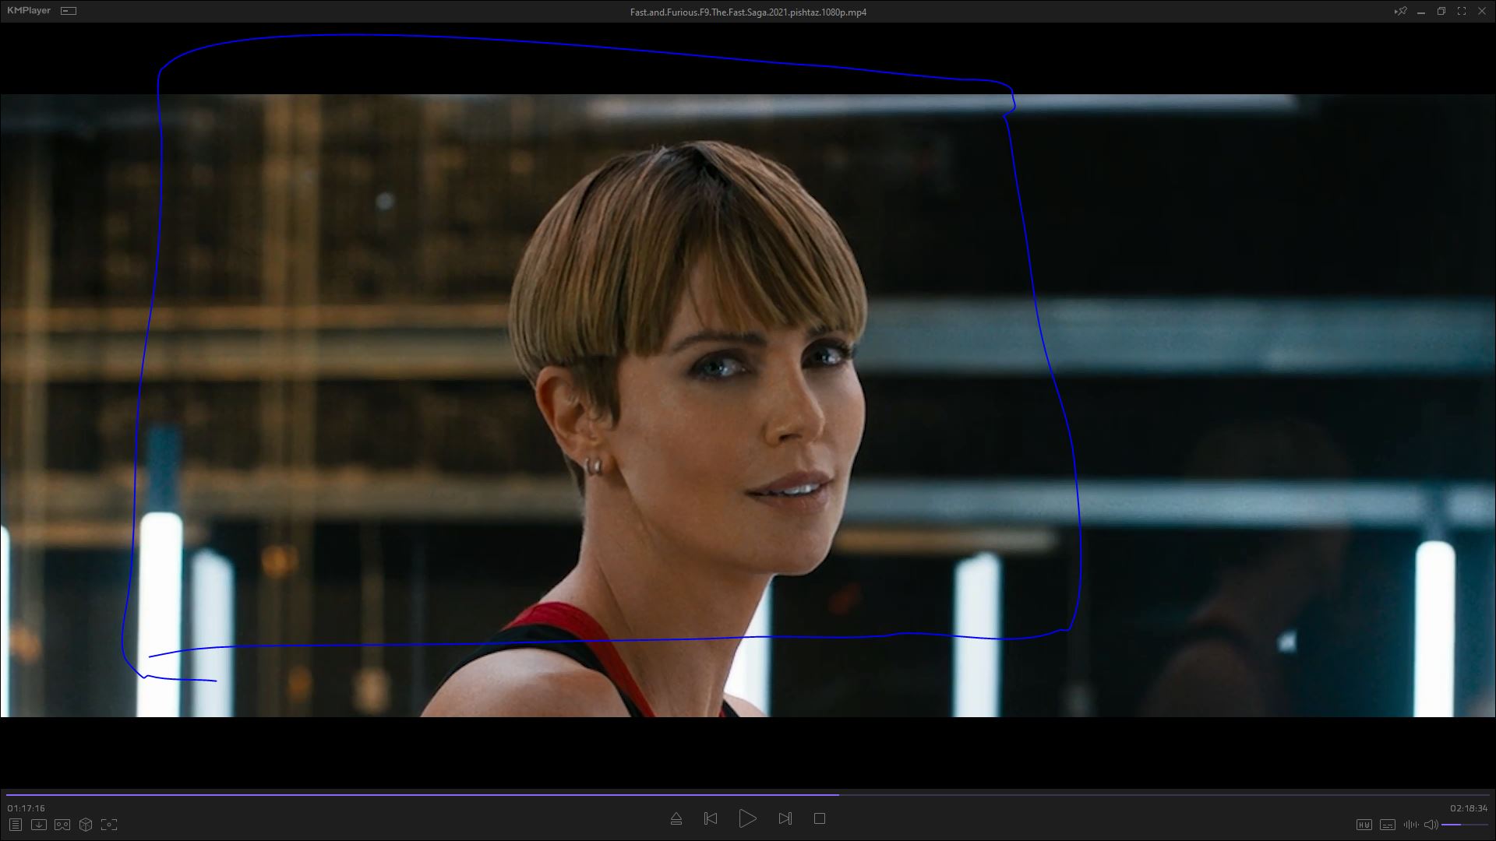Enable VR mode goggles icon
1496x841 pixels.
click(x=62, y=825)
